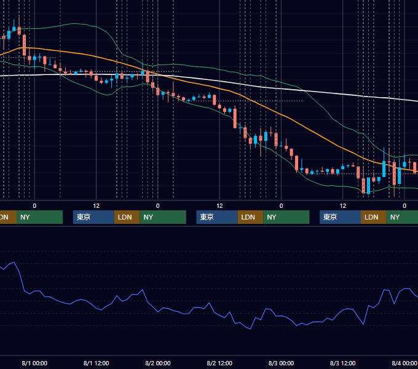Select the 東京 session block above 8/1 12:00
418x369 pixels.
pos(94,217)
